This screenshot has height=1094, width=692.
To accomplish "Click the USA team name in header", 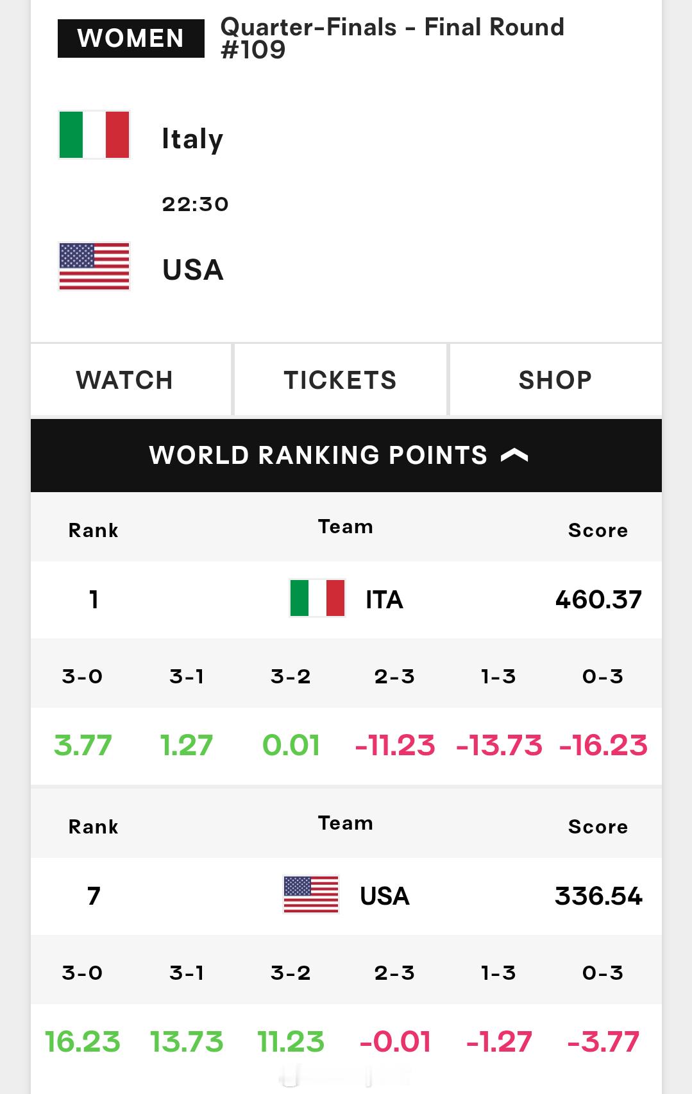I will pyautogui.click(x=193, y=269).
